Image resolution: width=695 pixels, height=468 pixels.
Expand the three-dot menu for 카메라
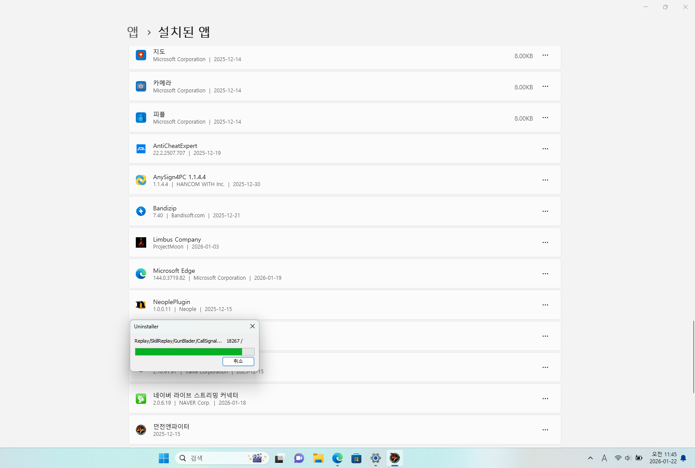545,86
